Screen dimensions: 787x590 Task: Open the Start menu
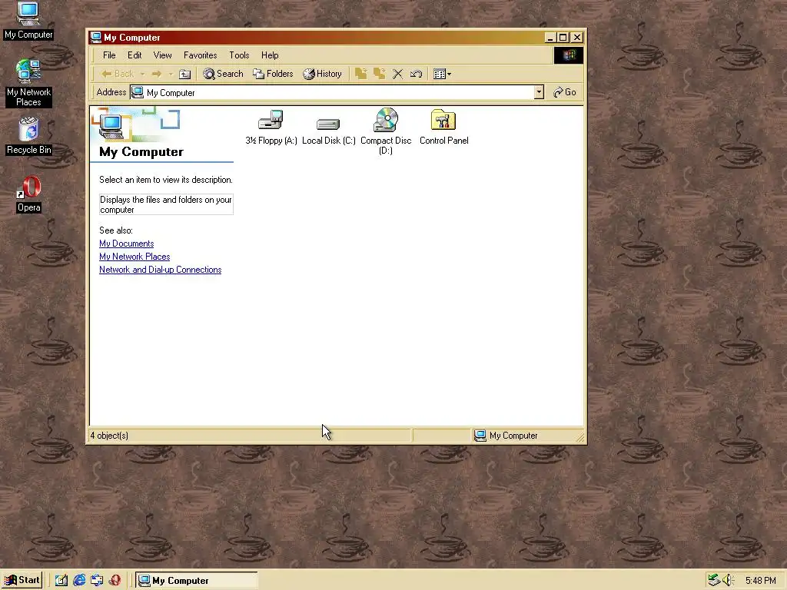(22, 580)
